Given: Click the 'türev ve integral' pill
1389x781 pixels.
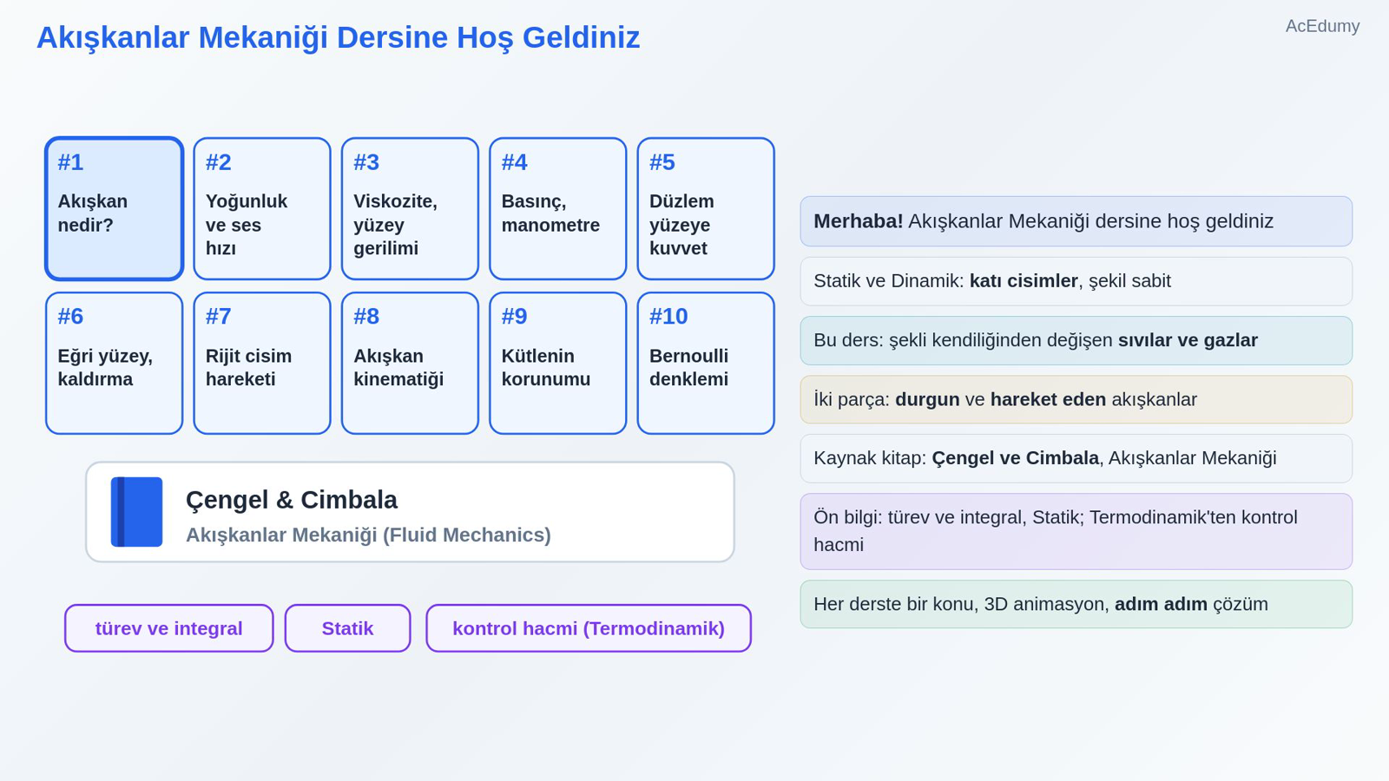Looking at the screenshot, I should (x=169, y=628).
